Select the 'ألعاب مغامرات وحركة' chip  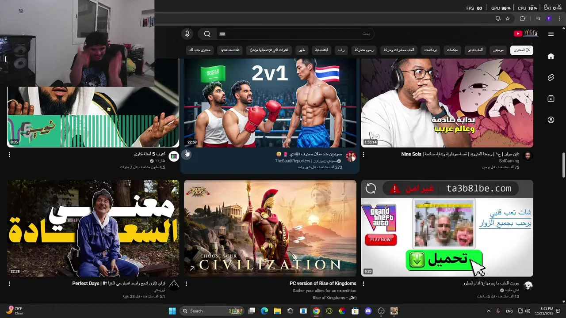(x=399, y=50)
